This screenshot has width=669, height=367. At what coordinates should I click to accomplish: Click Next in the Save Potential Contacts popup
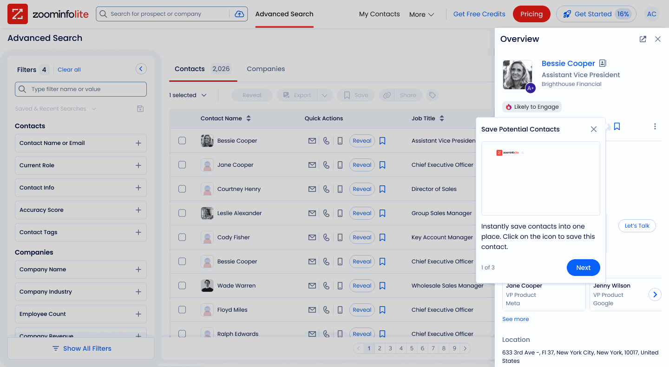point(584,268)
